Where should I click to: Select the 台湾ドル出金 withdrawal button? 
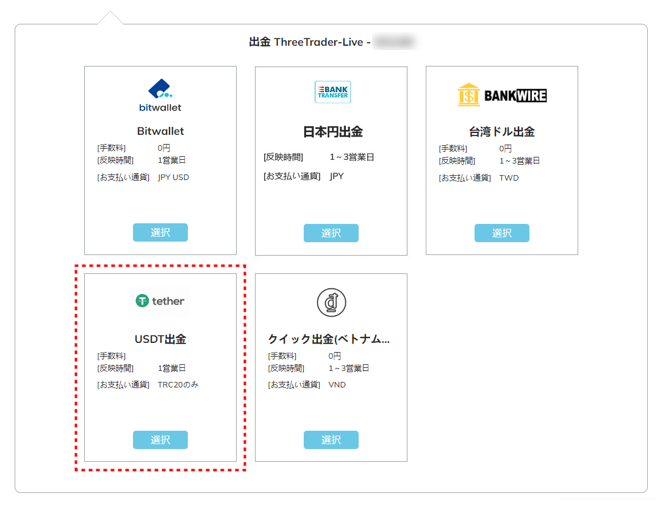502,233
